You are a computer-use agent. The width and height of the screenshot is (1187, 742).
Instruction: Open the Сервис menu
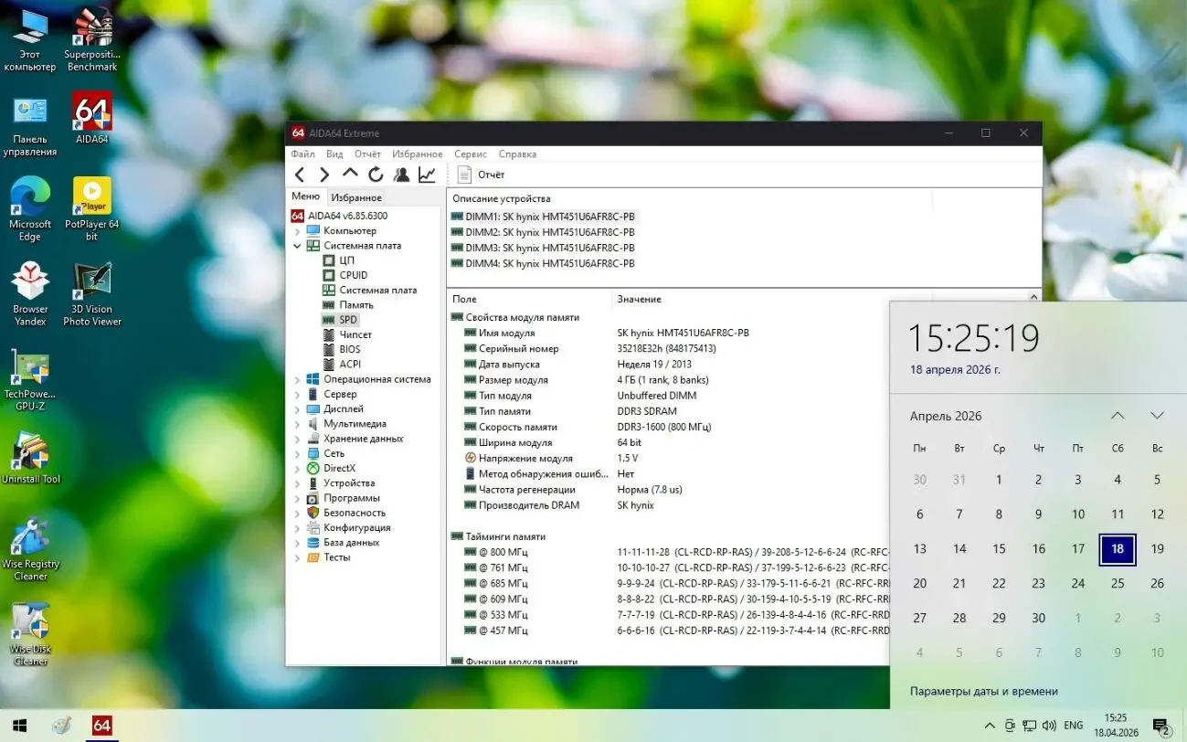[471, 154]
